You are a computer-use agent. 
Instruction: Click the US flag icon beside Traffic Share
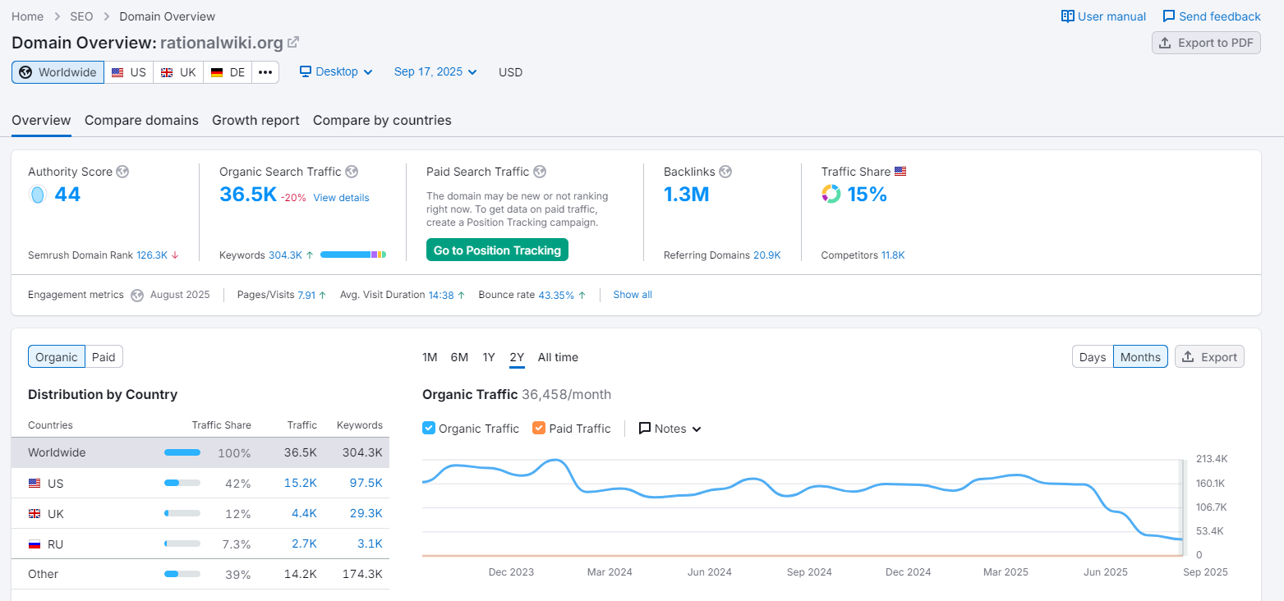point(900,172)
